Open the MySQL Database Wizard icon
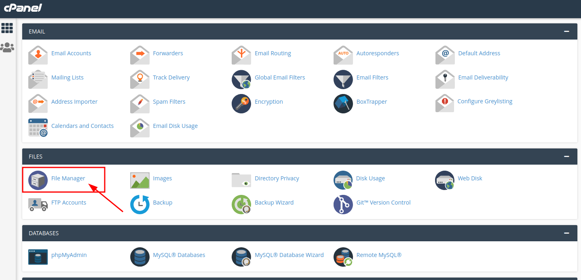The width and height of the screenshot is (581, 280). coord(241,257)
